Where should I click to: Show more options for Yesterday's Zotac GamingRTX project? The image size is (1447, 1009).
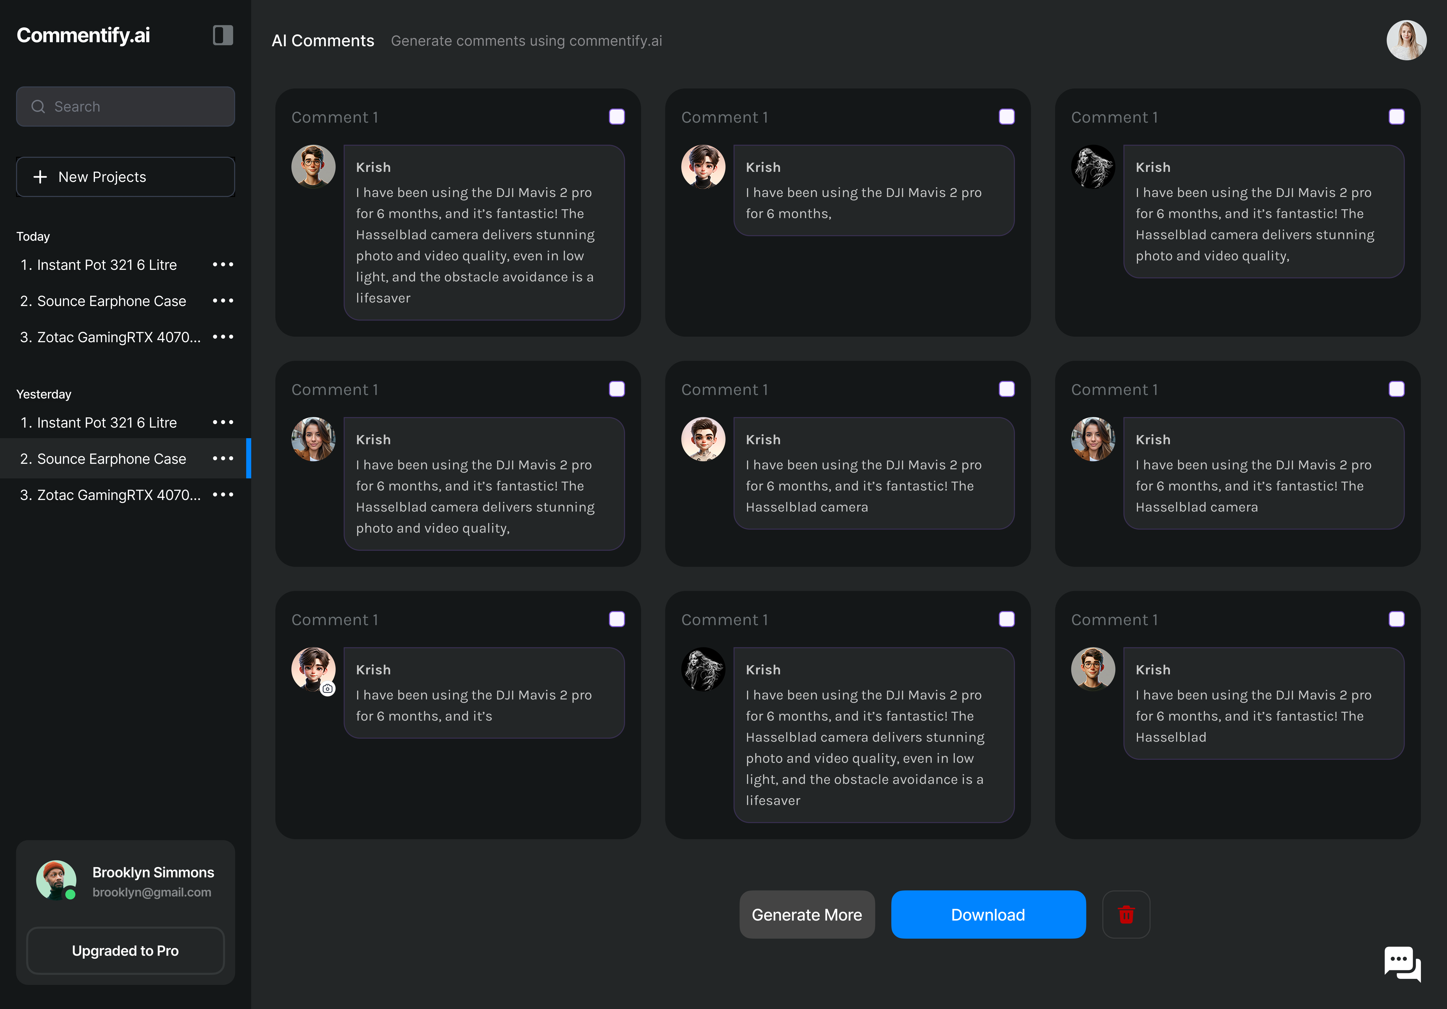coord(223,495)
